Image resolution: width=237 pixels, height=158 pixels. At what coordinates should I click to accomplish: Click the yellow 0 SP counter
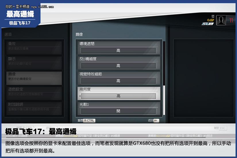pos(211,20)
